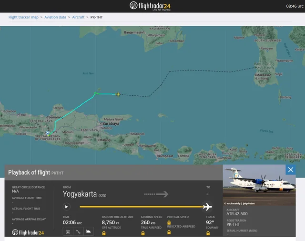Click Banjarmasin label on map
The image size is (305, 241).
tap(133, 32)
